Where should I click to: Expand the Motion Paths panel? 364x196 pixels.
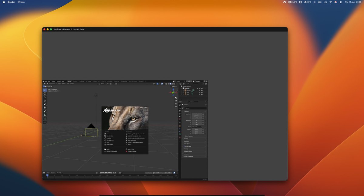194,144
